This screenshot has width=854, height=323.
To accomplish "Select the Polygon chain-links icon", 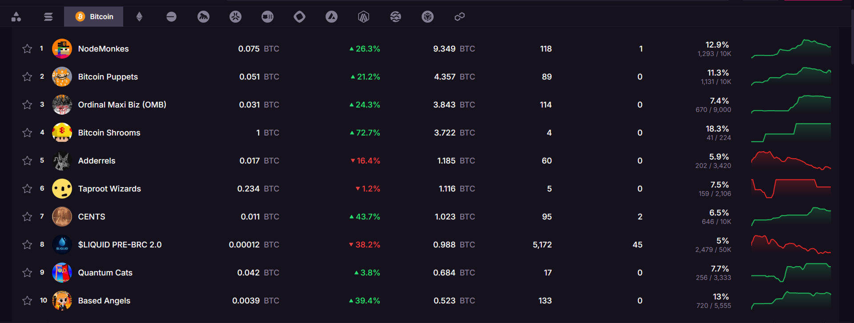I will click(x=459, y=16).
